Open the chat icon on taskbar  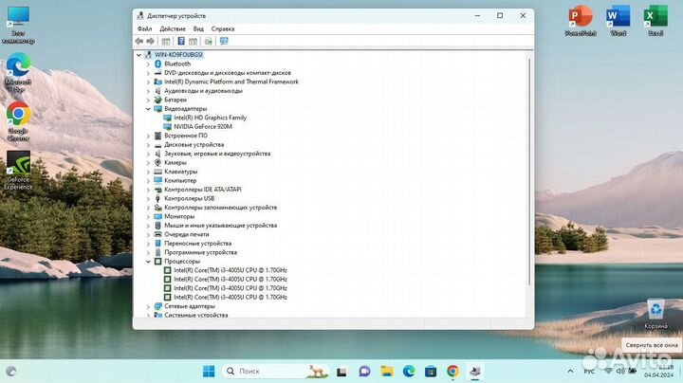pyautogui.click(x=364, y=372)
